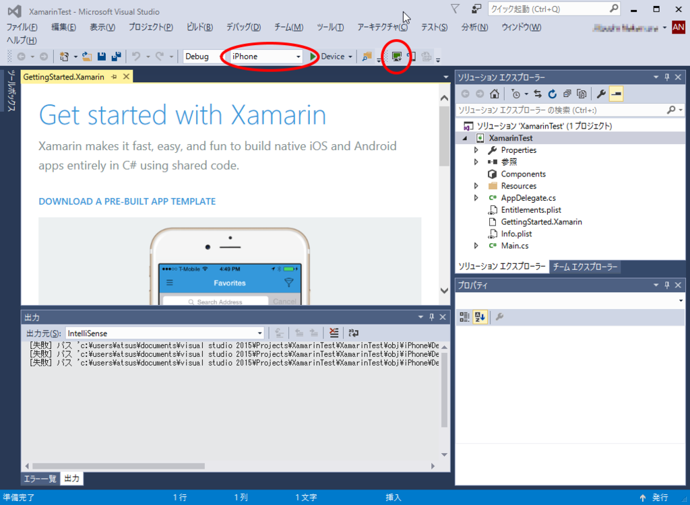Click the AN account badge
The image size is (690, 505).
678,28
